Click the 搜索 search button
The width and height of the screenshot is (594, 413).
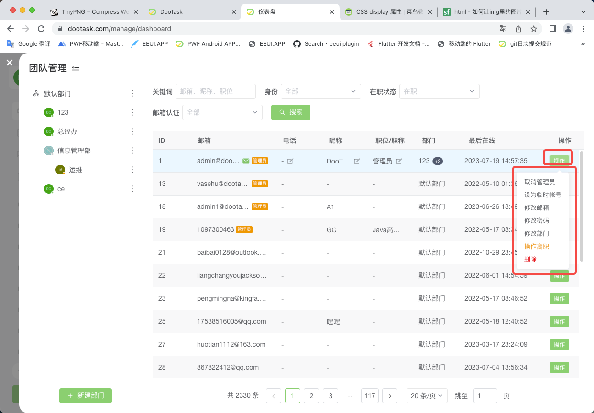tap(290, 112)
